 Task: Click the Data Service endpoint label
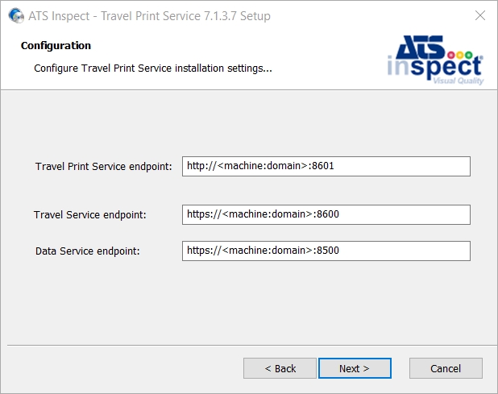pos(87,251)
